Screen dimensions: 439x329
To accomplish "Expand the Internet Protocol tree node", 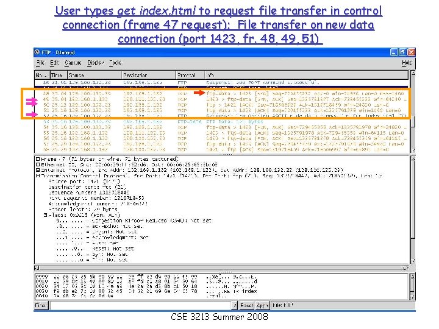I will pos(38,170).
